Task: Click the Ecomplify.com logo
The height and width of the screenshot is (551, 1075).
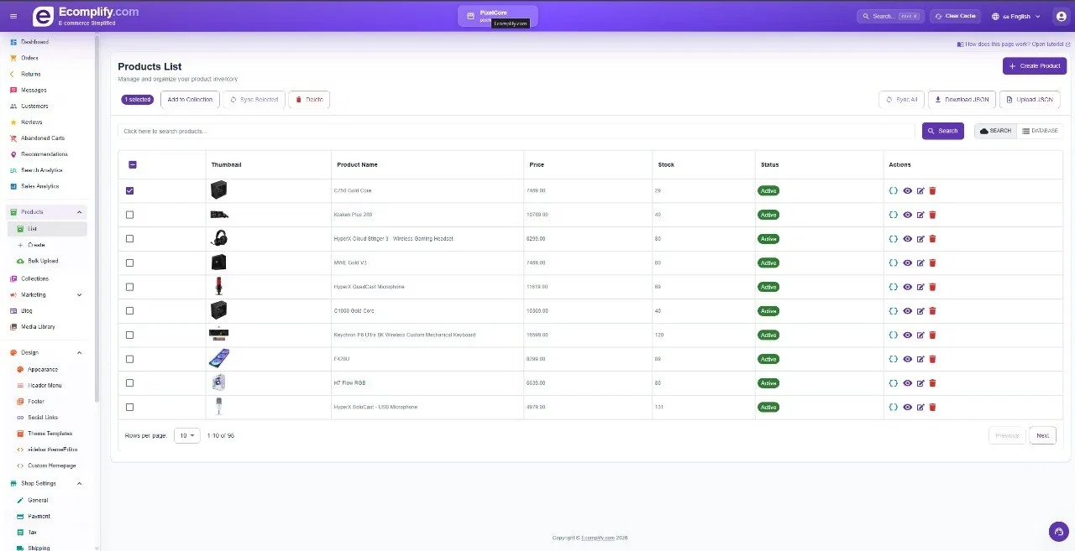Action: click(85, 16)
